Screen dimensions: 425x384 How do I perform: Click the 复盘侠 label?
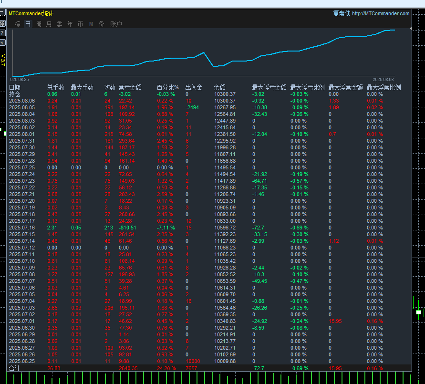[342, 14]
